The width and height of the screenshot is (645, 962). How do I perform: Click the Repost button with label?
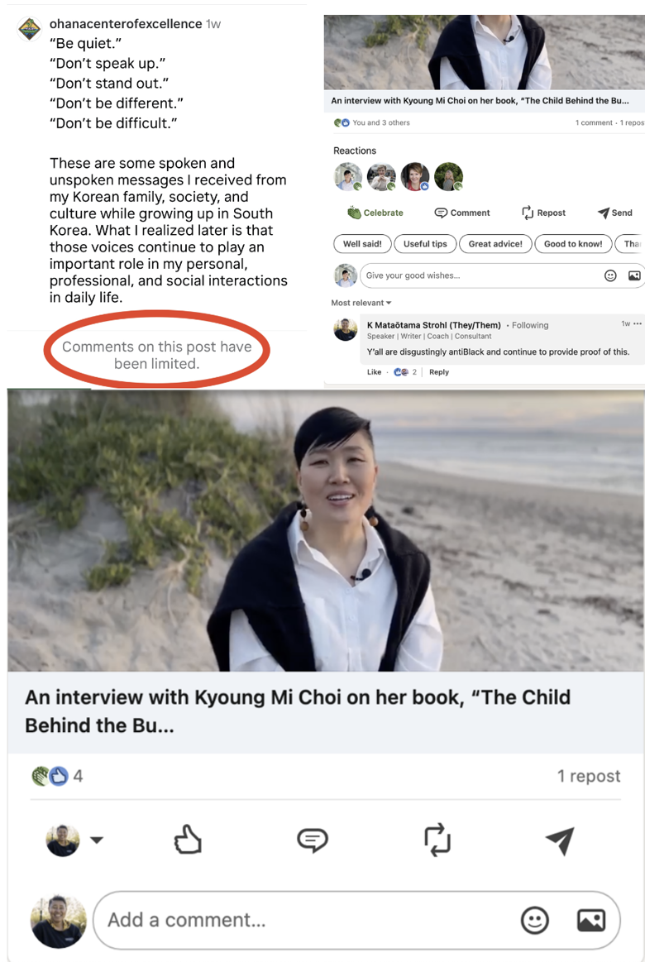544,213
